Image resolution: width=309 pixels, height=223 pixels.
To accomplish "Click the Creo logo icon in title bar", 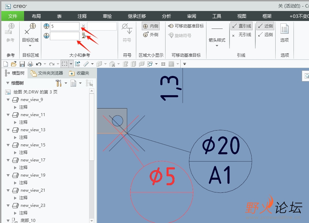I will pos(8,6).
